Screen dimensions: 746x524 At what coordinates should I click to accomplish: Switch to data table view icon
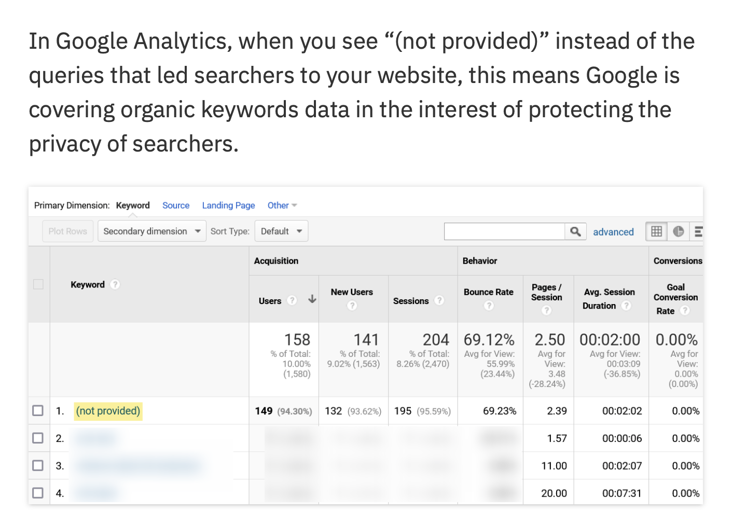(x=656, y=231)
